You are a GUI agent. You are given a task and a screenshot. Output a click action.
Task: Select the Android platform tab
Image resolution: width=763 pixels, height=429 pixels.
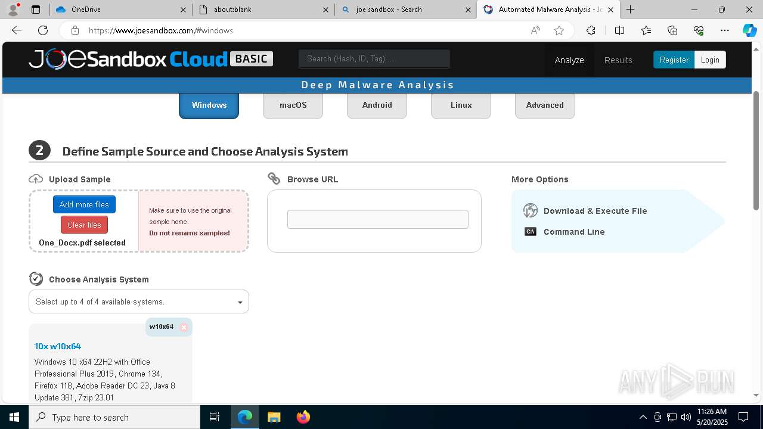tap(377, 105)
